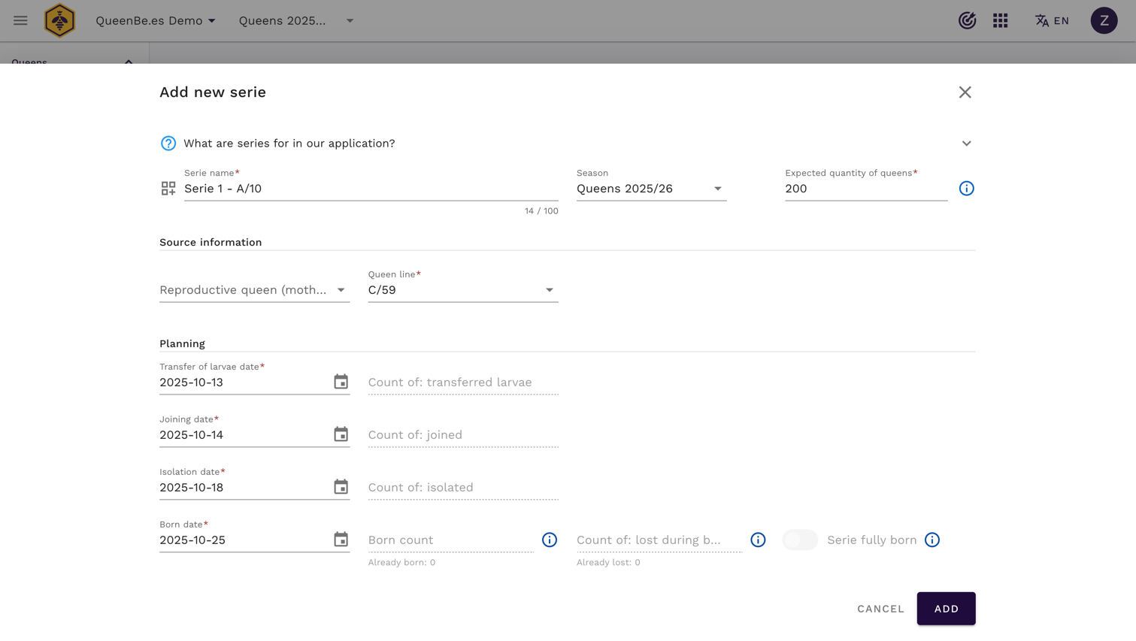The width and height of the screenshot is (1136, 641).
Task: Open the Queen line dropdown
Action: tap(462, 290)
